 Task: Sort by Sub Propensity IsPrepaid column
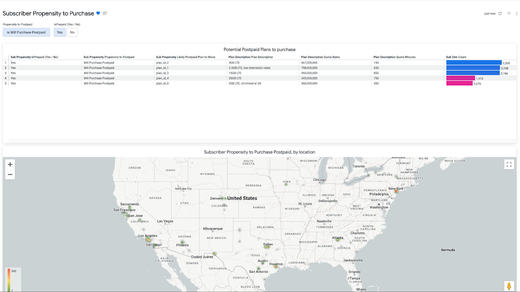point(34,57)
